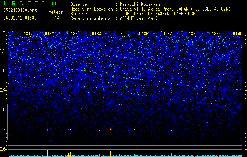Click the date stamp 05.02.12 01:30
This screenshot has height=157, width=247.
(20, 18)
